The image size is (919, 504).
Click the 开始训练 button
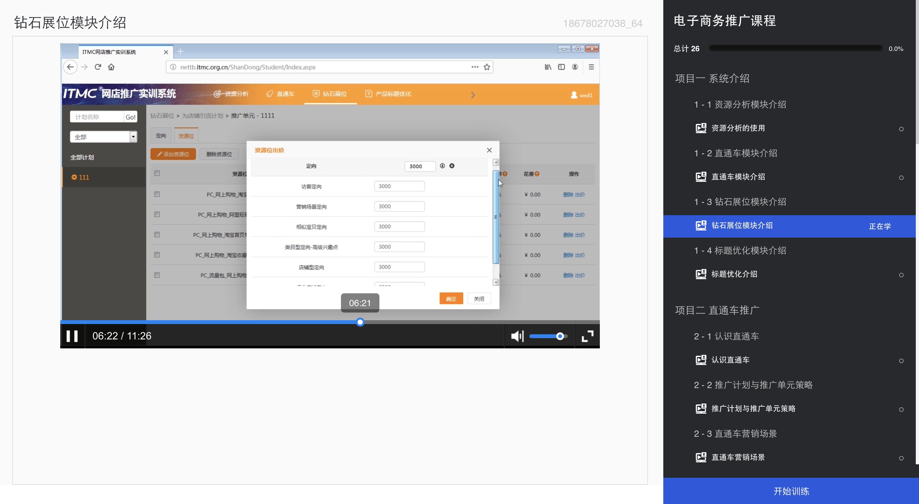pos(791,491)
